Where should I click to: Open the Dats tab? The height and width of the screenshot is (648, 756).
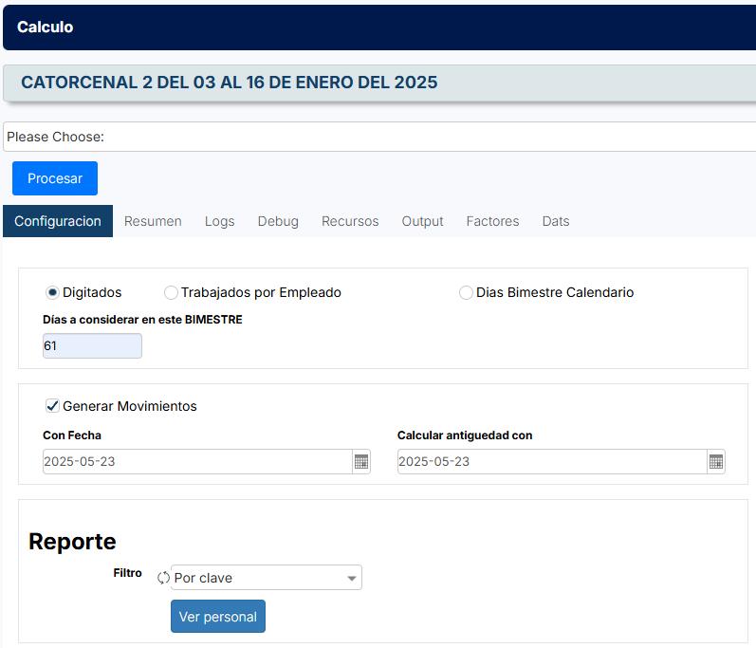[x=556, y=221]
